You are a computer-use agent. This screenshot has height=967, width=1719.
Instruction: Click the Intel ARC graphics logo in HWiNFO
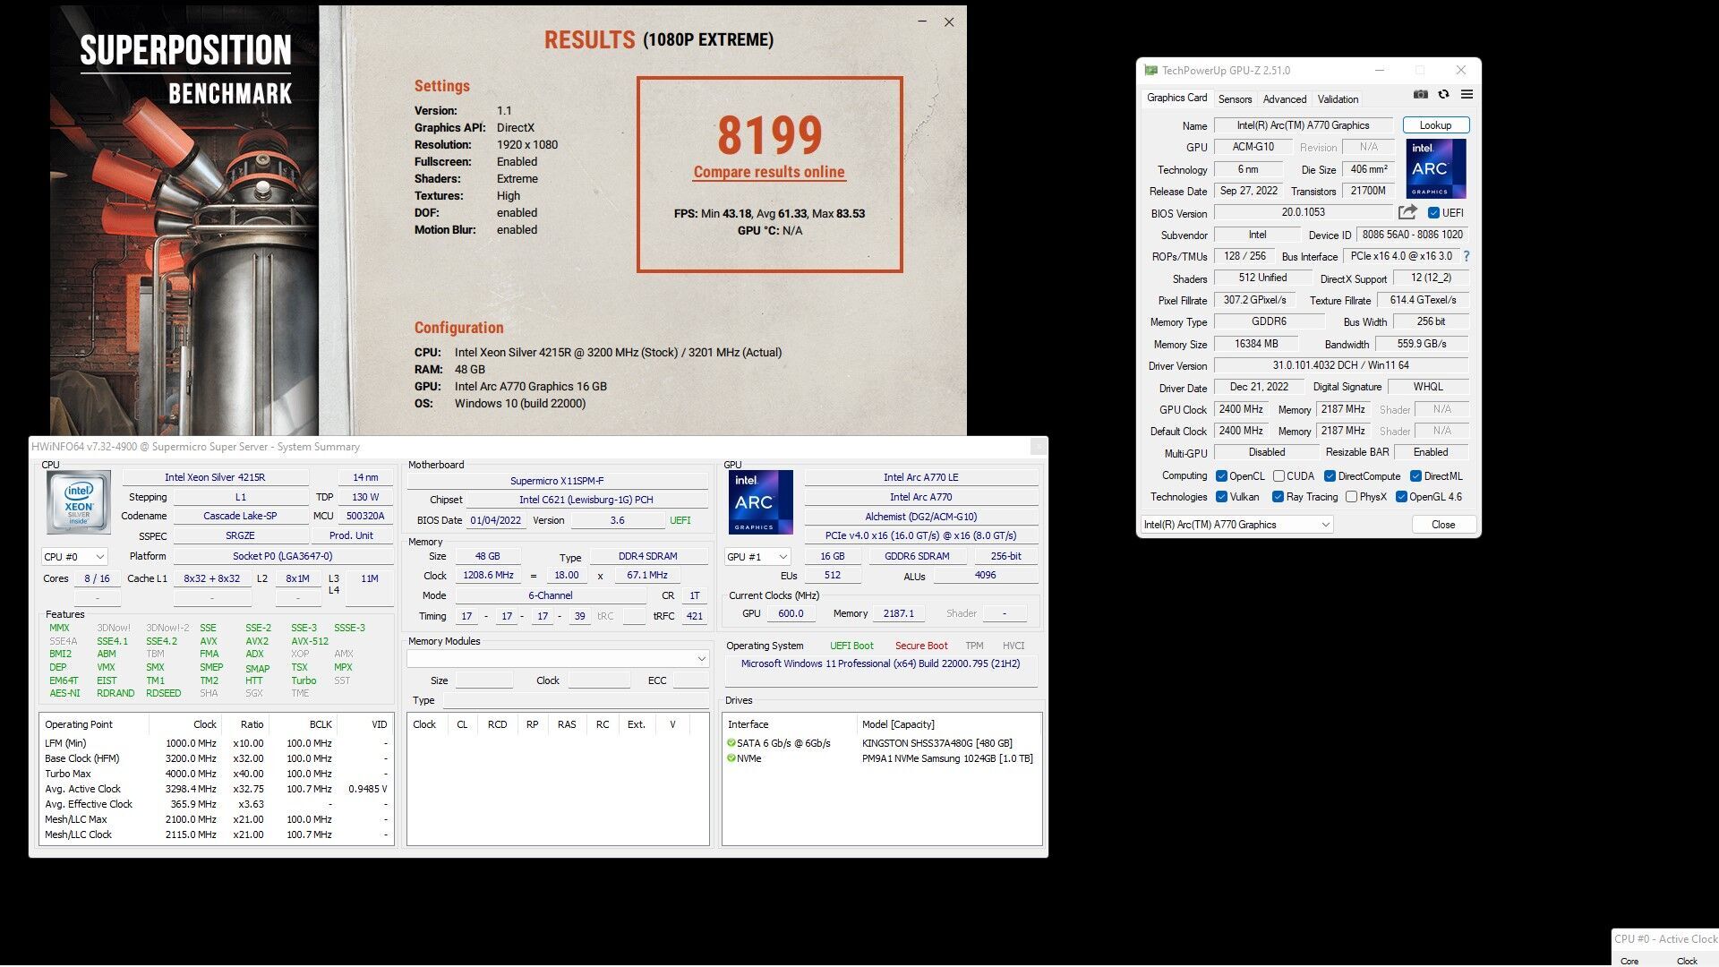(760, 502)
